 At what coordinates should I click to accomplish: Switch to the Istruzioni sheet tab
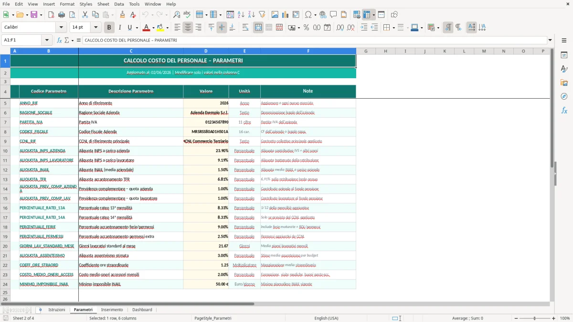56,310
